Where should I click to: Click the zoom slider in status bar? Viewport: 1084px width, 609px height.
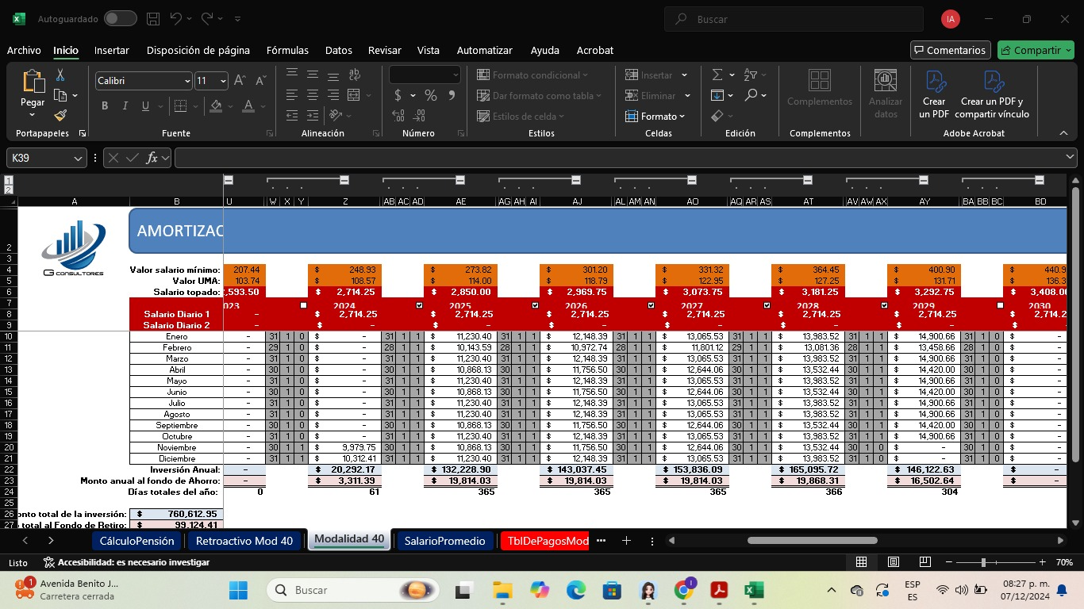pyautogui.click(x=983, y=562)
